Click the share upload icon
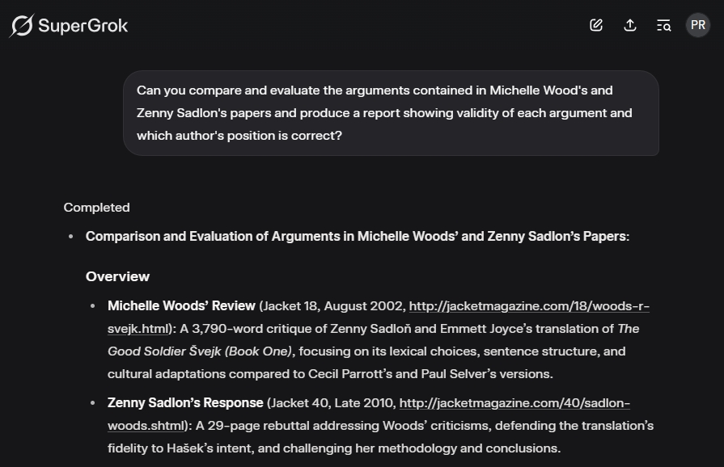The width and height of the screenshot is (724, 467). pos(630,25)
